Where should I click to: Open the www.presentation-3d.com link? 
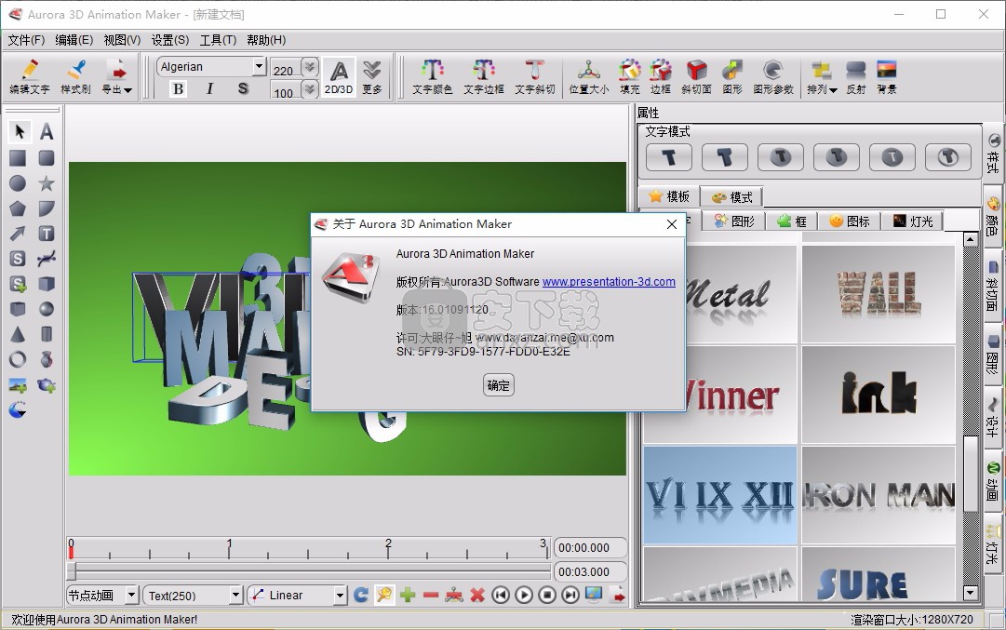tap(609, 282)
